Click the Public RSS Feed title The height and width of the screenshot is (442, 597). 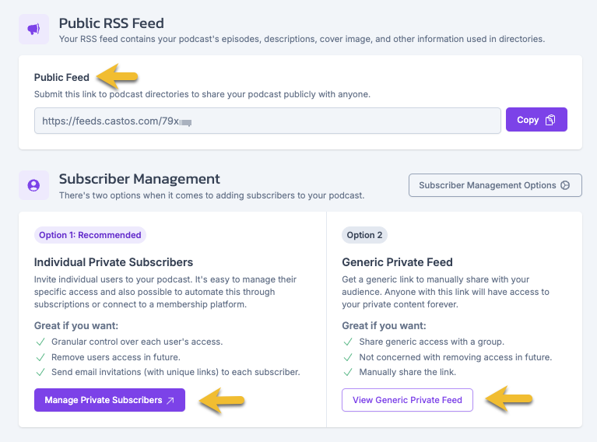coord(111,23)
